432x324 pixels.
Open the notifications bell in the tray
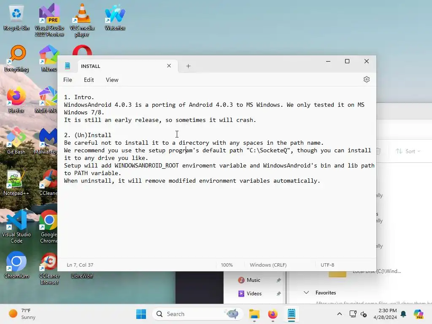pyautogui.click(x=403, y=314)
